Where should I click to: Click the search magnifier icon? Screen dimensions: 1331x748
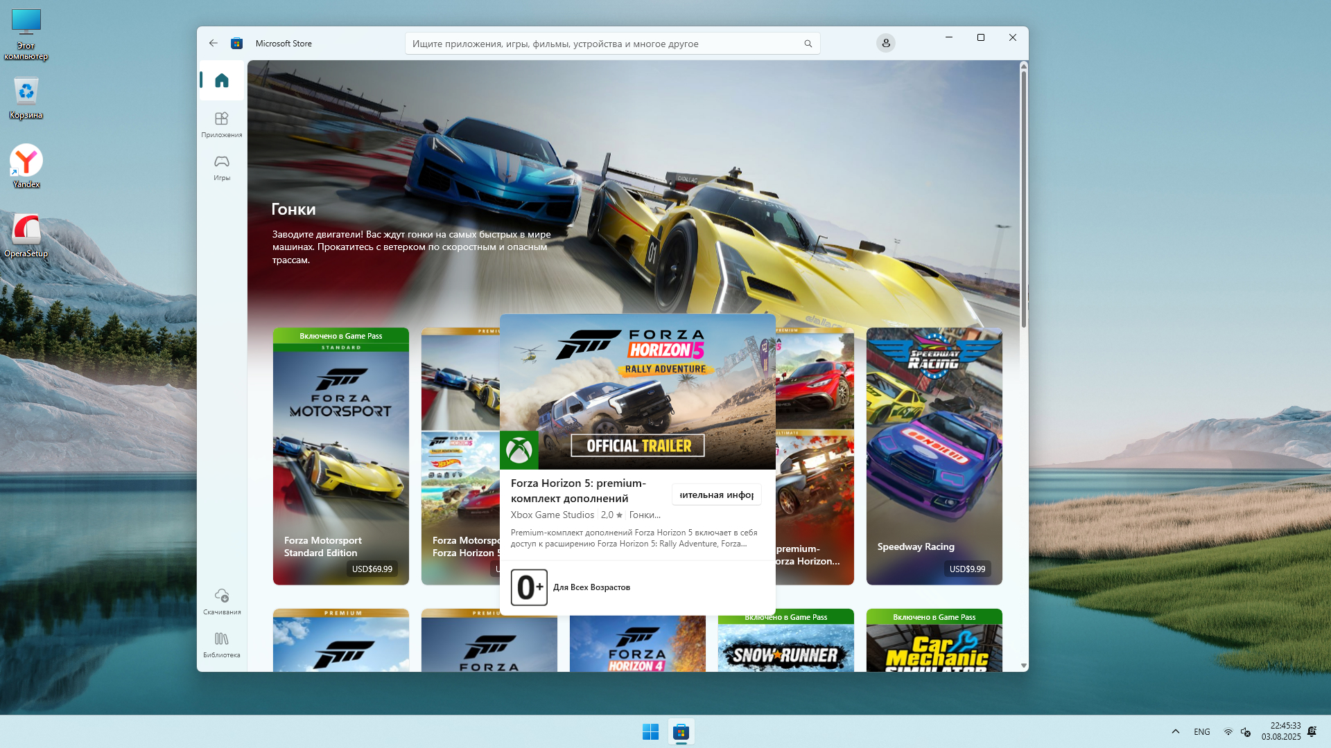808,44
